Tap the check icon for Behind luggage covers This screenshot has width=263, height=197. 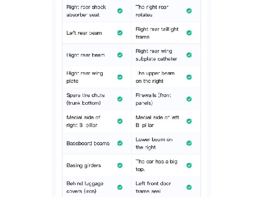coord(120,187)
